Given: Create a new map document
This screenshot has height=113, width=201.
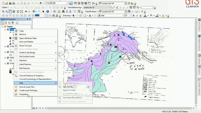Looking at the screenshot, I should [x=3, y=3].
